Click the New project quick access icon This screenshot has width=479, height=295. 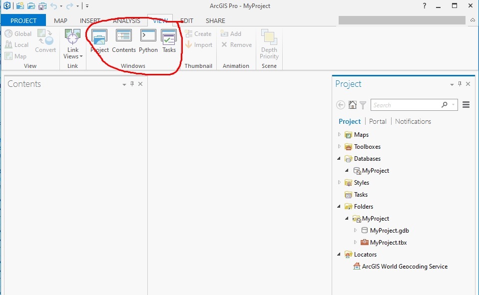pos(20,6)
